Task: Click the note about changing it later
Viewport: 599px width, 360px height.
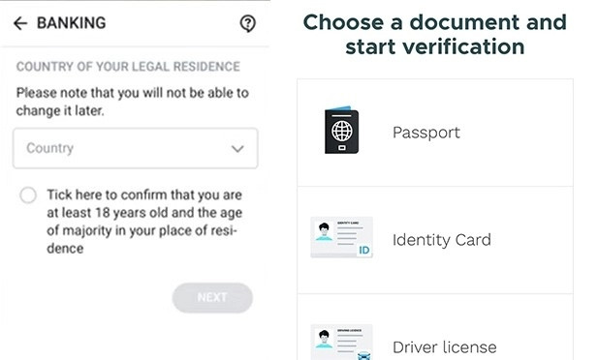Action: 132,102
